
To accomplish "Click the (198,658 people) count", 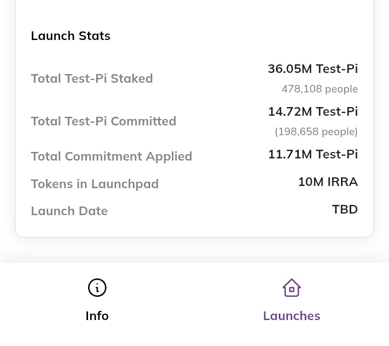I will coord(316,132).
